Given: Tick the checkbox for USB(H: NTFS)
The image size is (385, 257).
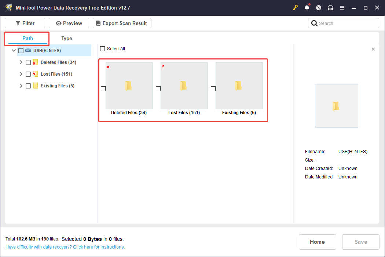Looking at the screenshot, I should click(21, 50).
